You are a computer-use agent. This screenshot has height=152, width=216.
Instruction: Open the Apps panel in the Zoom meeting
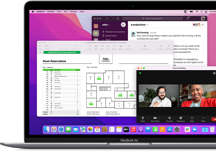[192, 119]
